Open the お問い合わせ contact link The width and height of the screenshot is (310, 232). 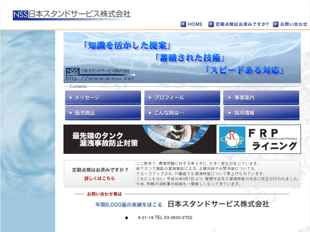tap(294, 24)
